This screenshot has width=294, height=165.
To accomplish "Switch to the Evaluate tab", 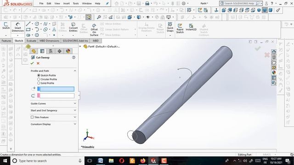I will (31, 41).
